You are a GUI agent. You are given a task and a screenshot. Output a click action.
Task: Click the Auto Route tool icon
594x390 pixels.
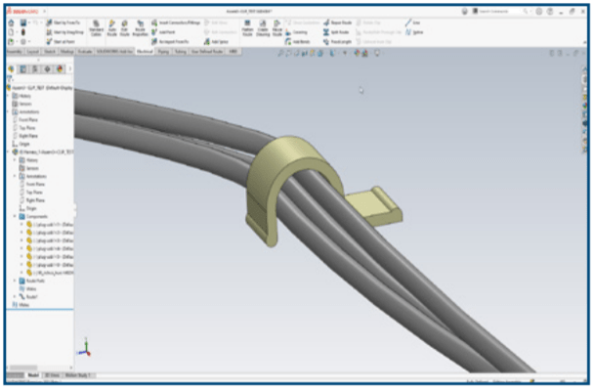pos(112,28)
